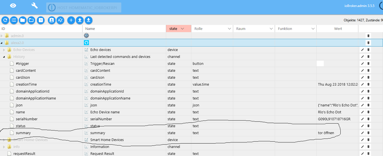Select the summary state in tree

pos(23,133)
